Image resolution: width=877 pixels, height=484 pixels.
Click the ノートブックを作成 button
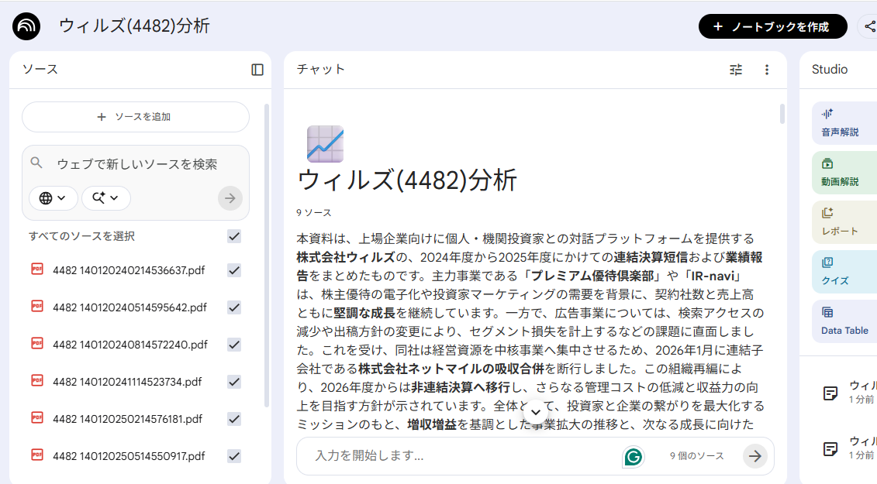point(772,26)
